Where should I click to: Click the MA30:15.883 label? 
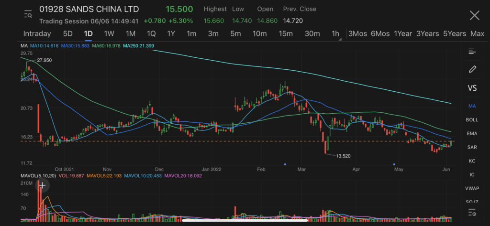(x=75, y=46)
